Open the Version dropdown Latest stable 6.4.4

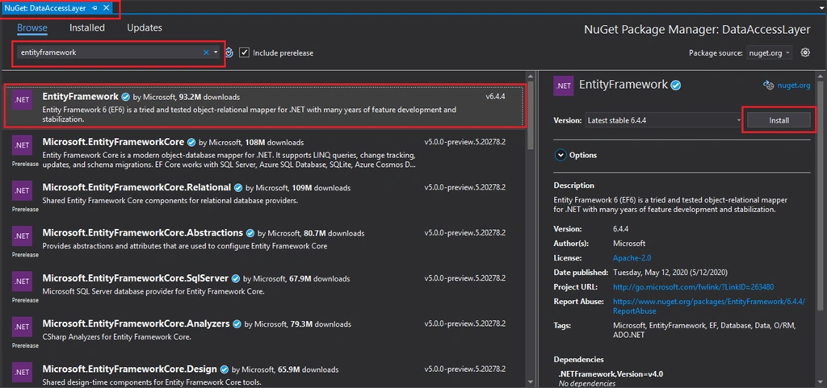tap(662, 120)
